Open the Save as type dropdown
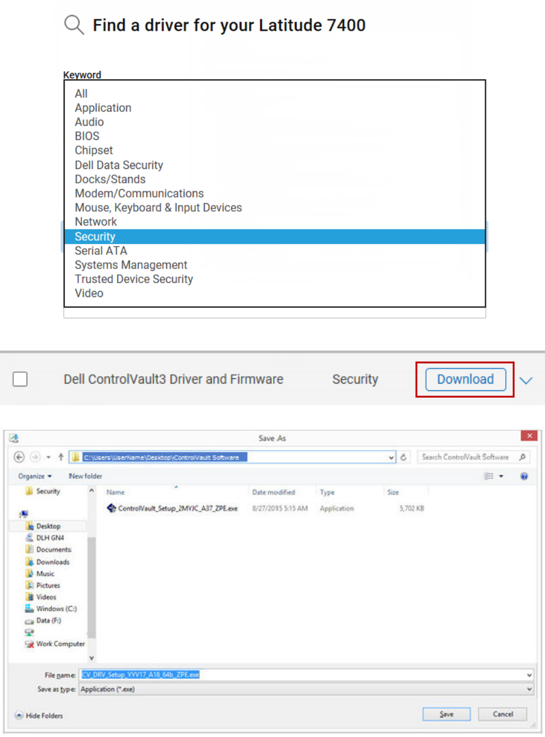Image resolution: width=545 pixels, height=737 pixels. pyautogui.click(x=306, y=689)
